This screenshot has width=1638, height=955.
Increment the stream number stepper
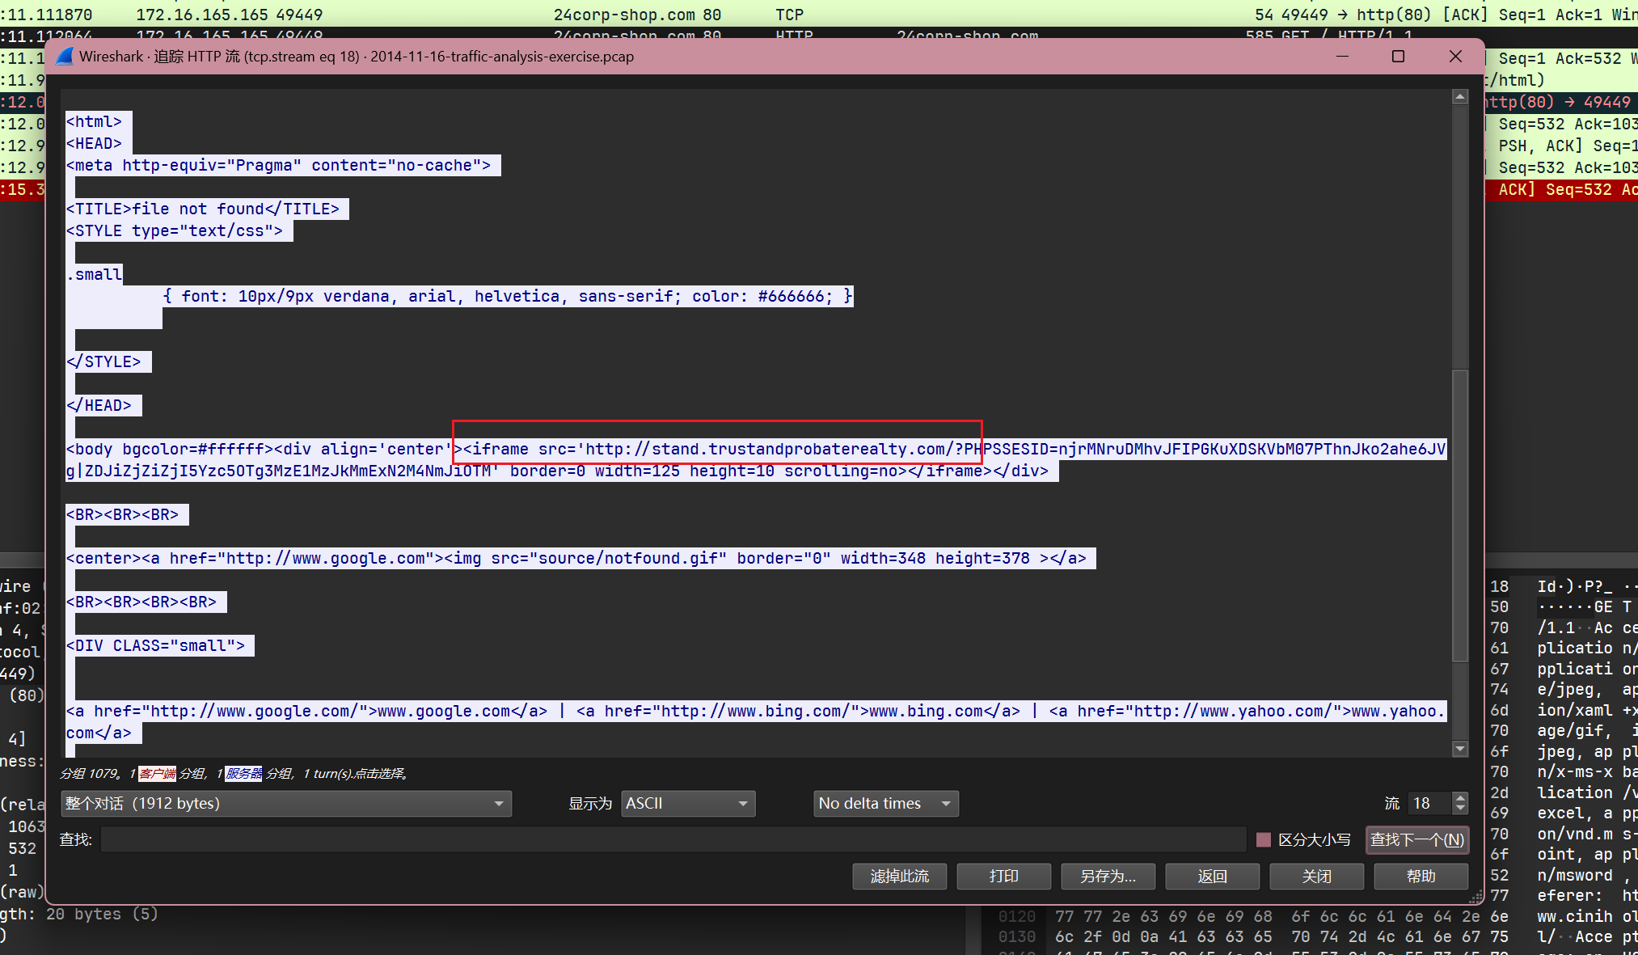(1460, 798)
